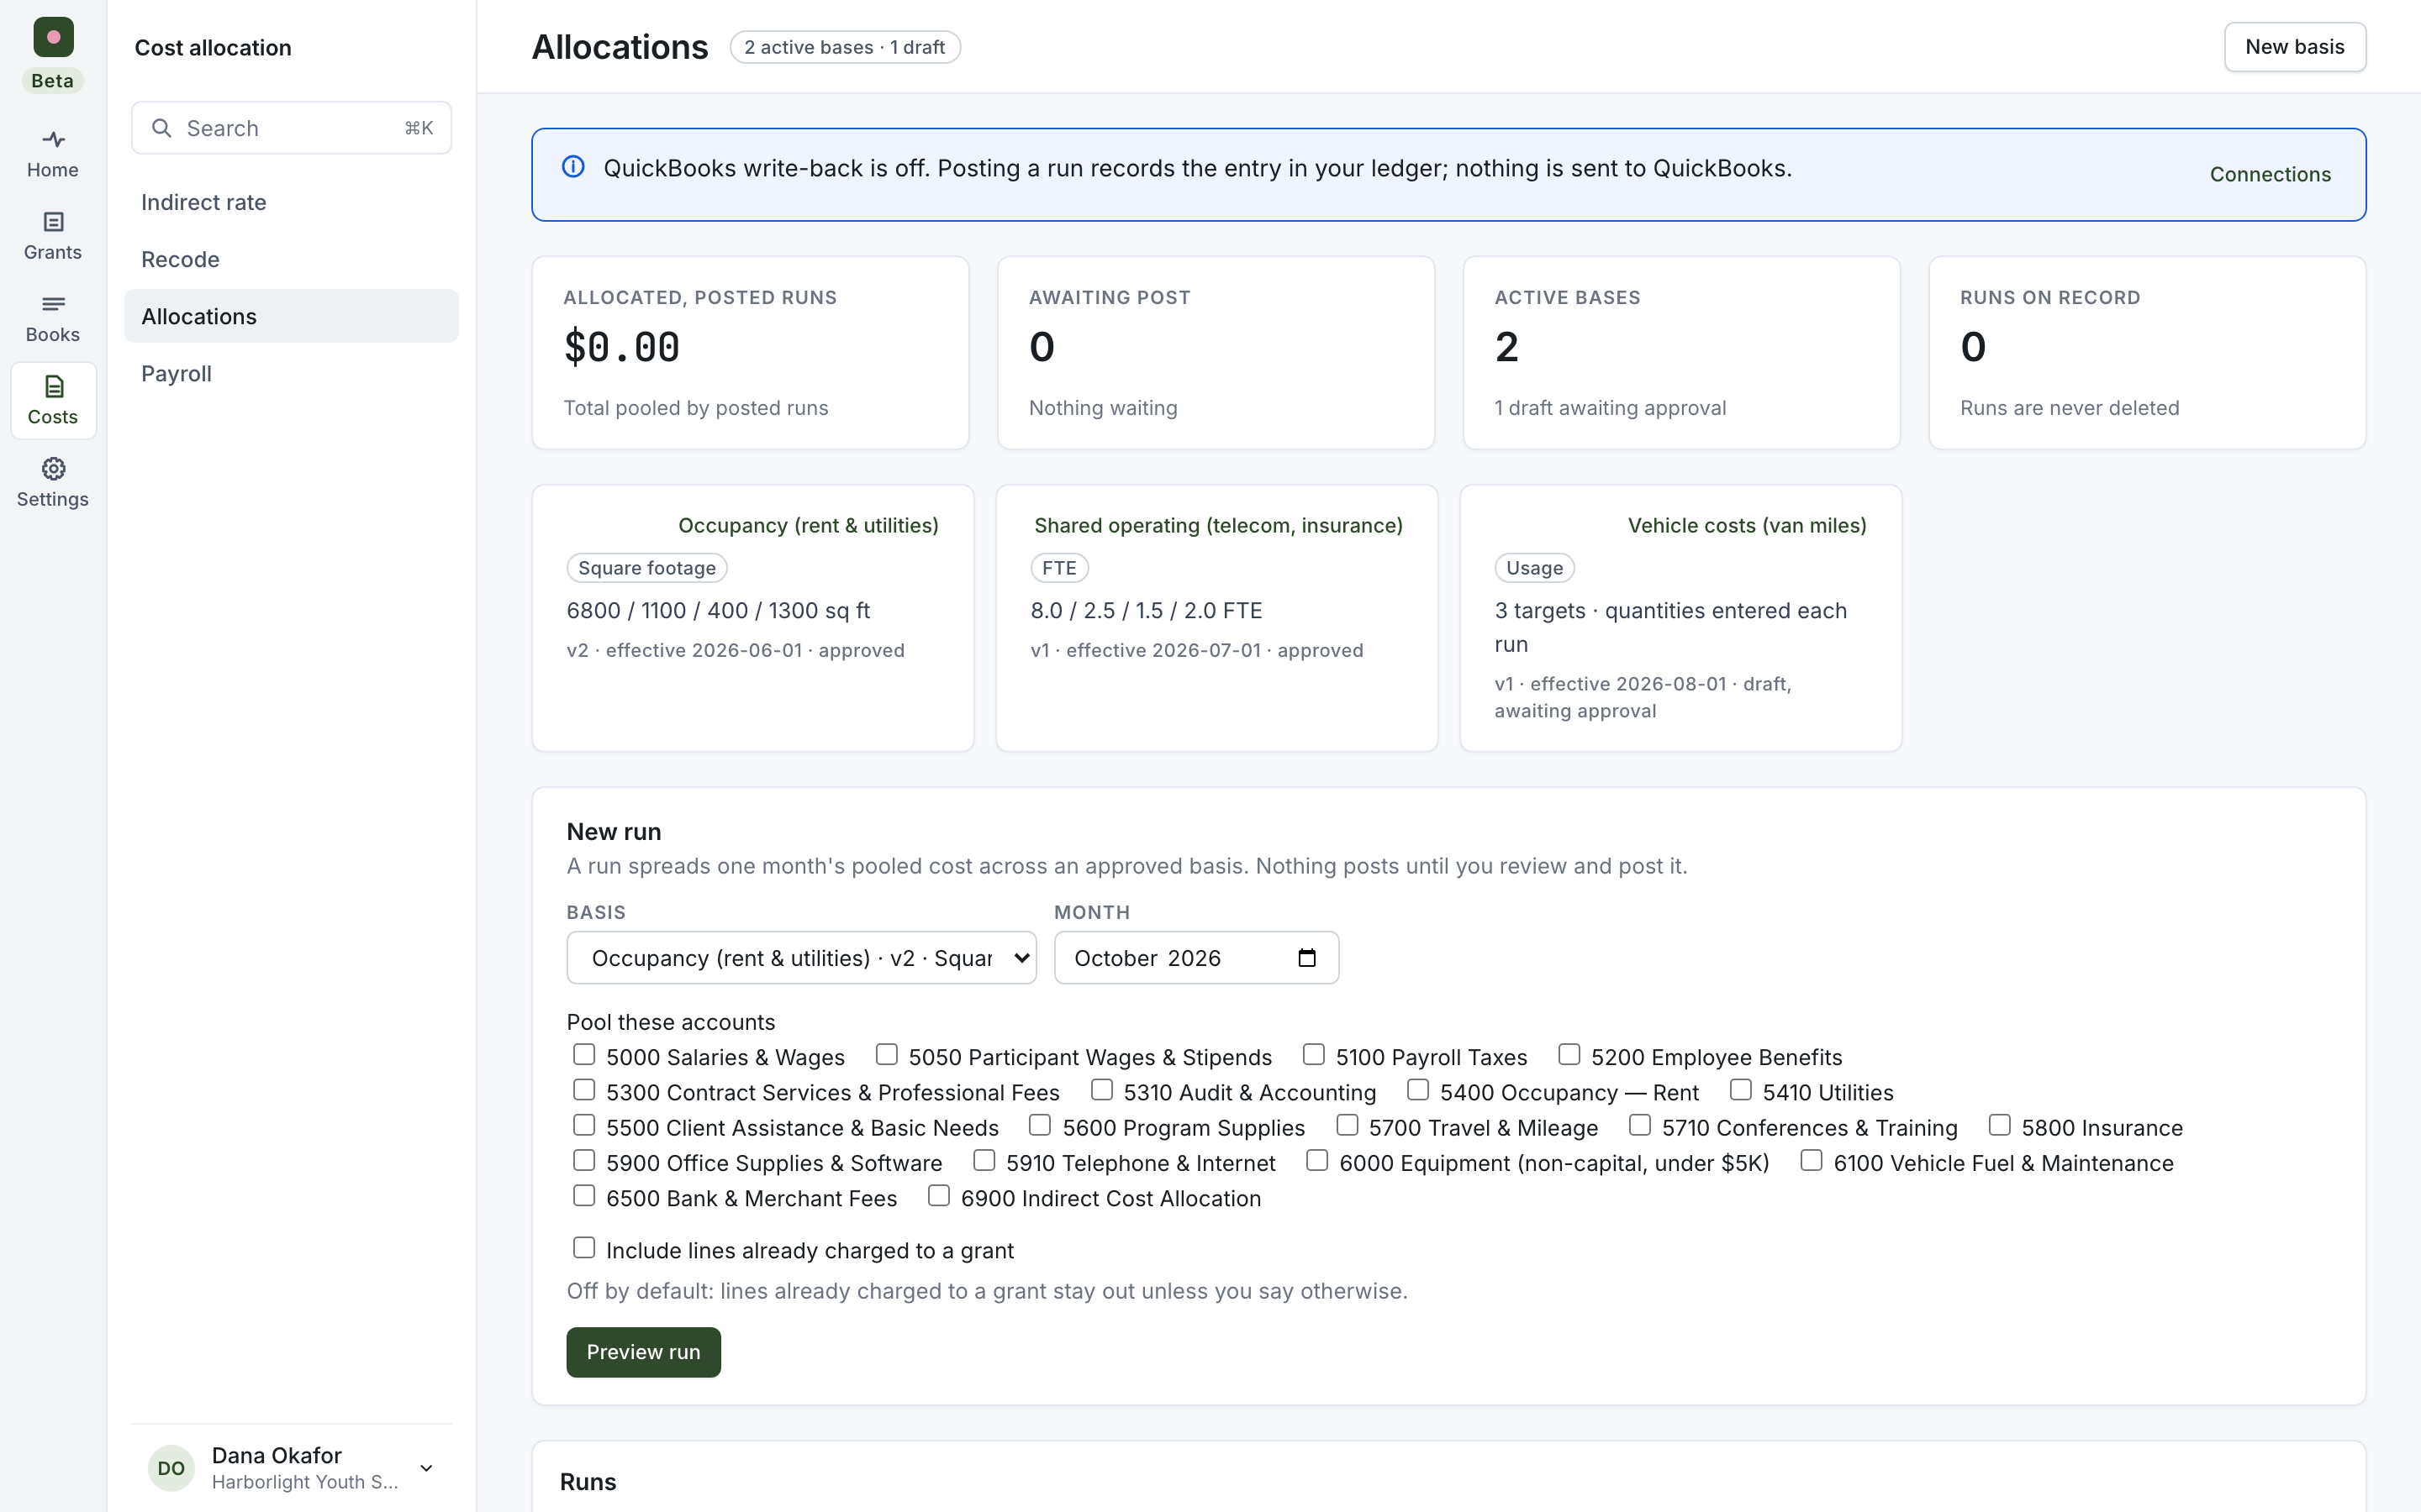This screenshot has height=1512, width=2421.
Task: Check 5310 Audit & Accounting
Action: coord(1101,1090)
